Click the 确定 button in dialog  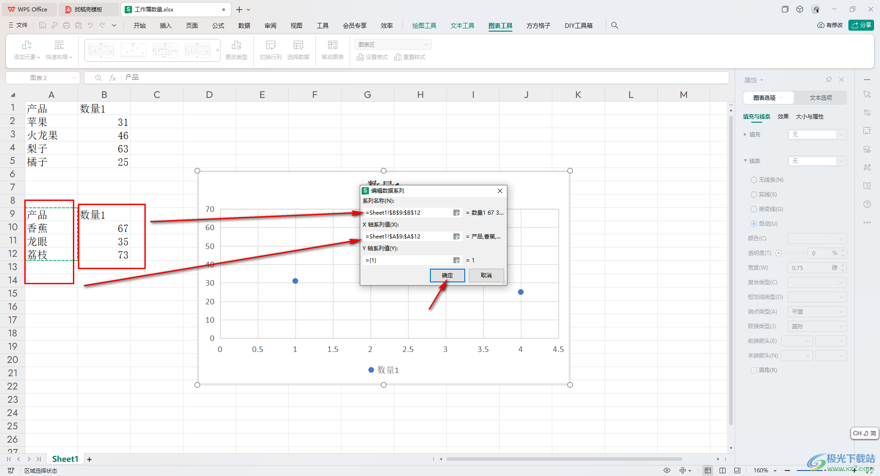tap(447, 276)
